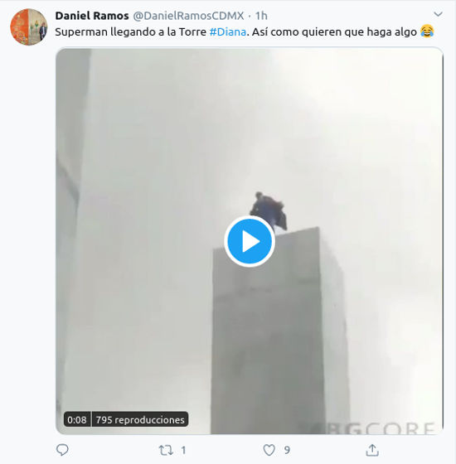The height and width of the screenshot is (464, 456).
Task: Open Daniel Ramos profile picture
Action: (x=29, y=27)
